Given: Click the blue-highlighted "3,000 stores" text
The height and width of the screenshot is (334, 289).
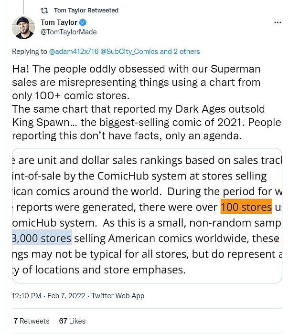Looking at the screenshot, I should [41, 238].
